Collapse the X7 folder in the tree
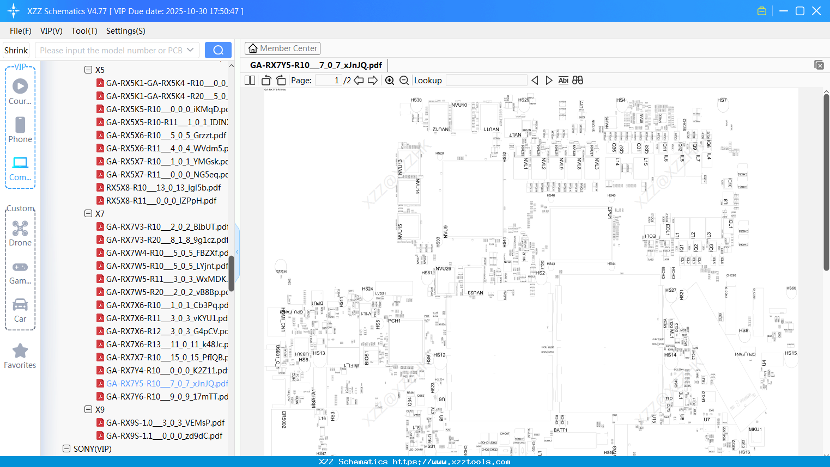This screenshot has width=830, height=467. [x=88, y=213]
